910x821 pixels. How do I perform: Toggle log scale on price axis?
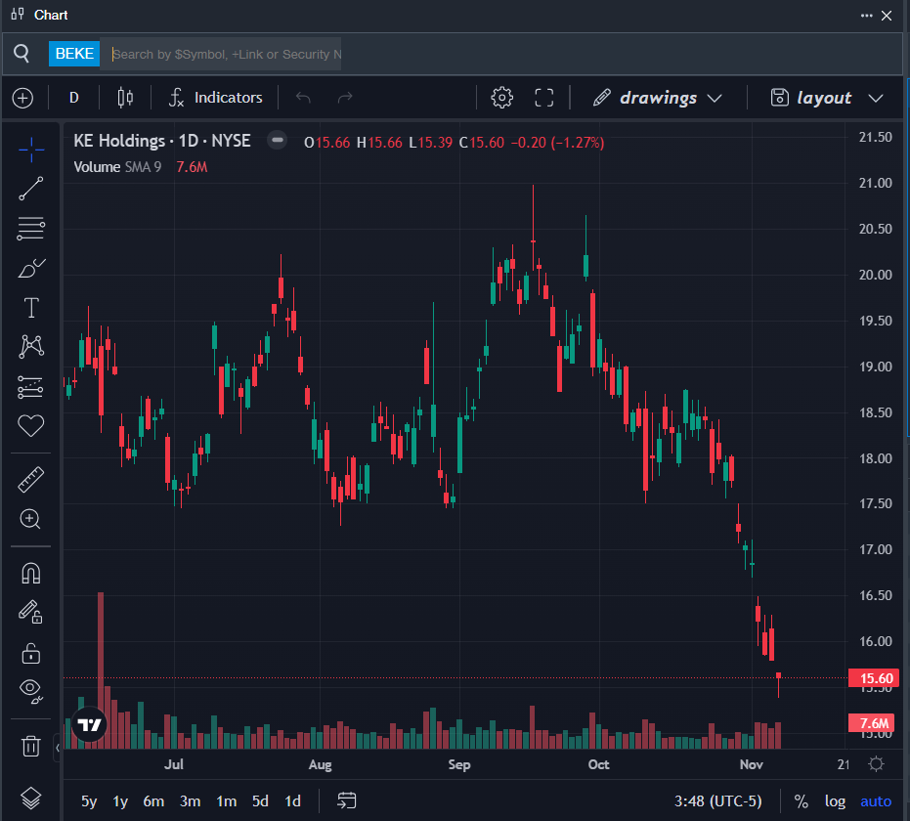(835, 801)
